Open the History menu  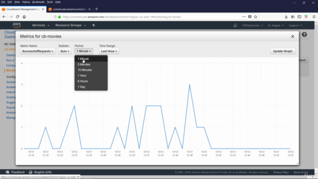click(26, 2)
